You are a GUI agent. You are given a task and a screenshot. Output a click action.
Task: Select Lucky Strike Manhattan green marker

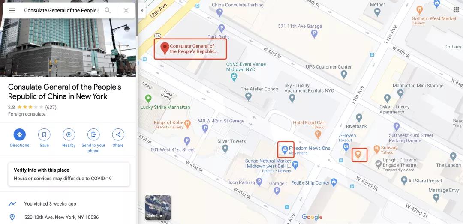click(148, 98)
